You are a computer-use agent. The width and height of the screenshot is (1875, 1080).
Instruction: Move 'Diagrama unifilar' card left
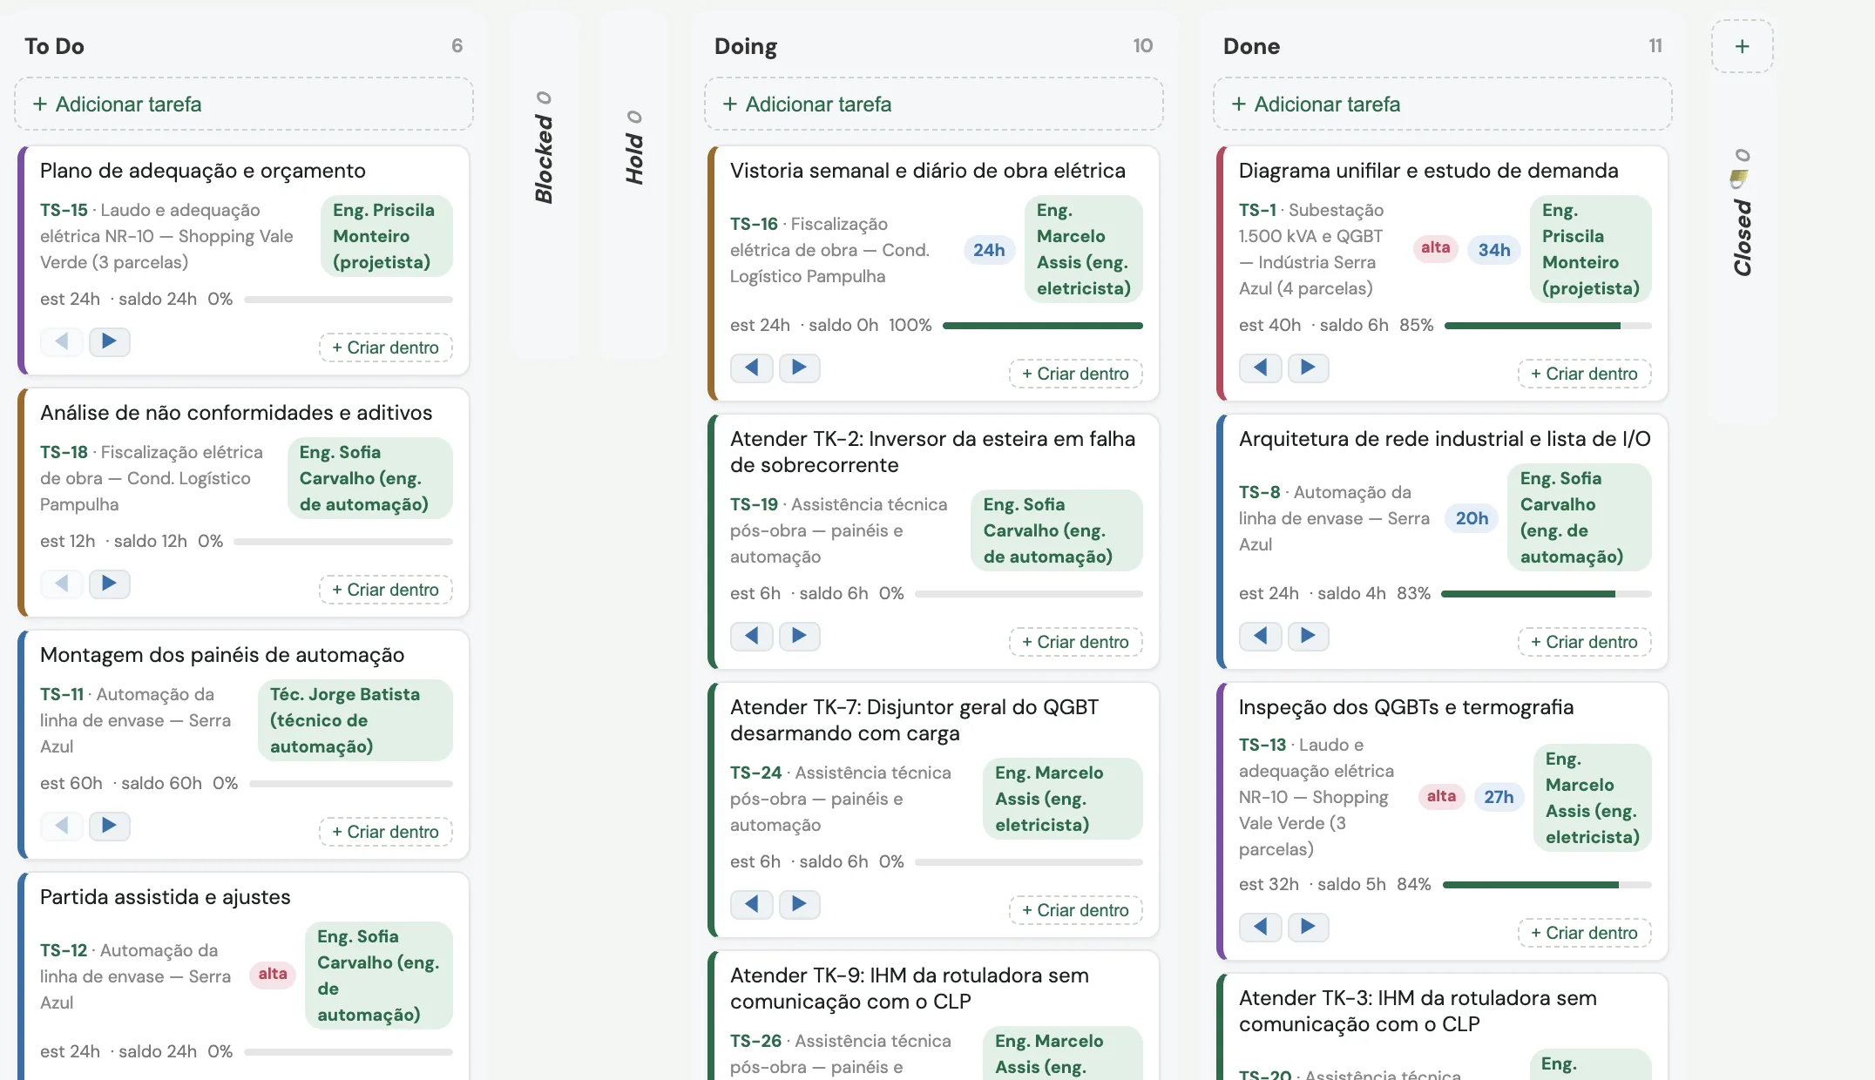click(1261, 368)
